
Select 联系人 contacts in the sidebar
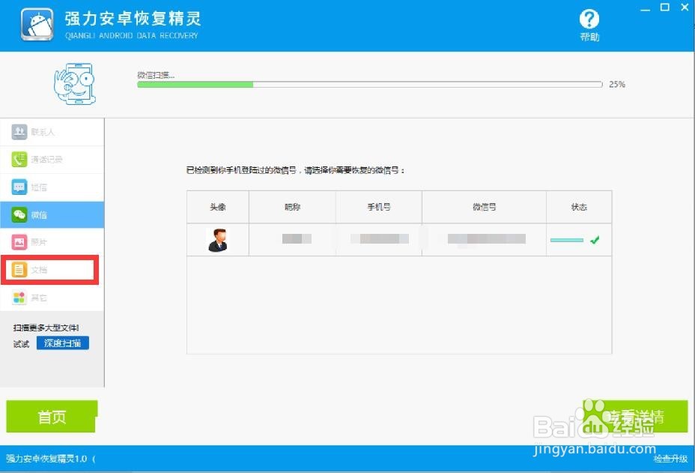click(x=52, y=132)
